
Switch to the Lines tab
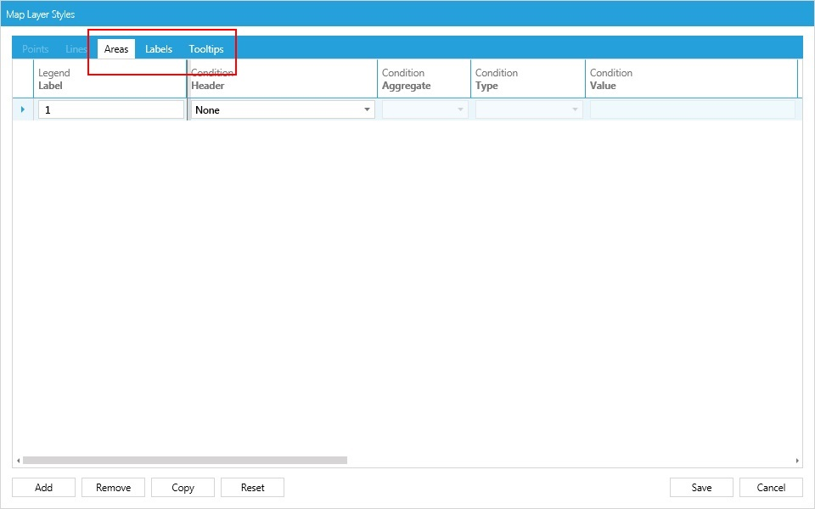tap(76, 48)
